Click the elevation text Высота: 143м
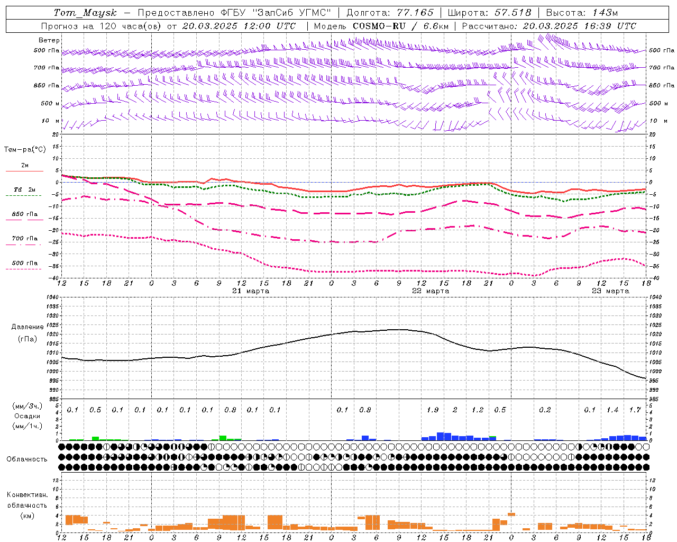 click(x=582, y=13)
